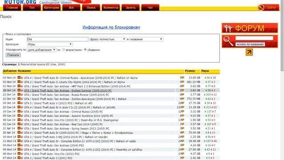This screenshot has height=160, width=284.
Task: Click the magnet icon for Spring Season 2013 row
Action: (22, 128)
